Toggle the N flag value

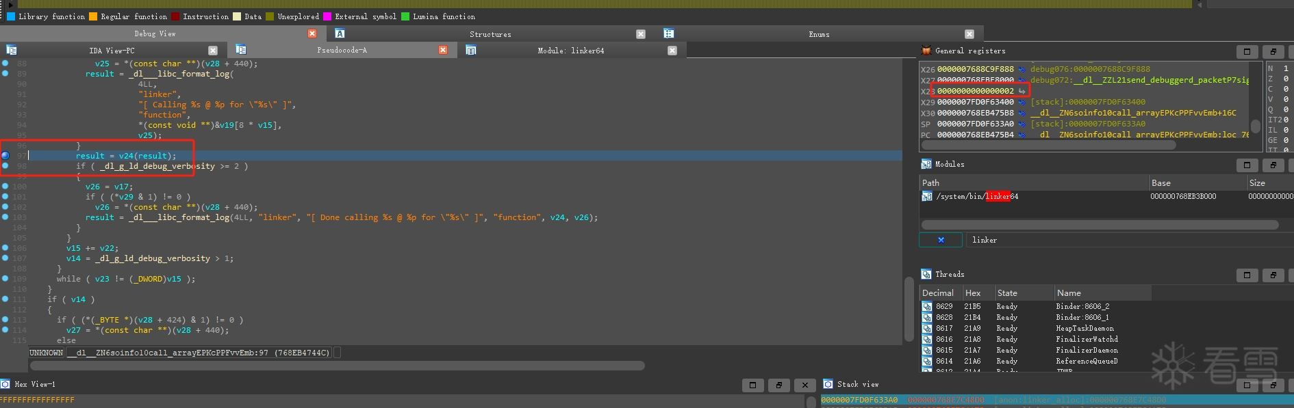(x=1286, y=68)
